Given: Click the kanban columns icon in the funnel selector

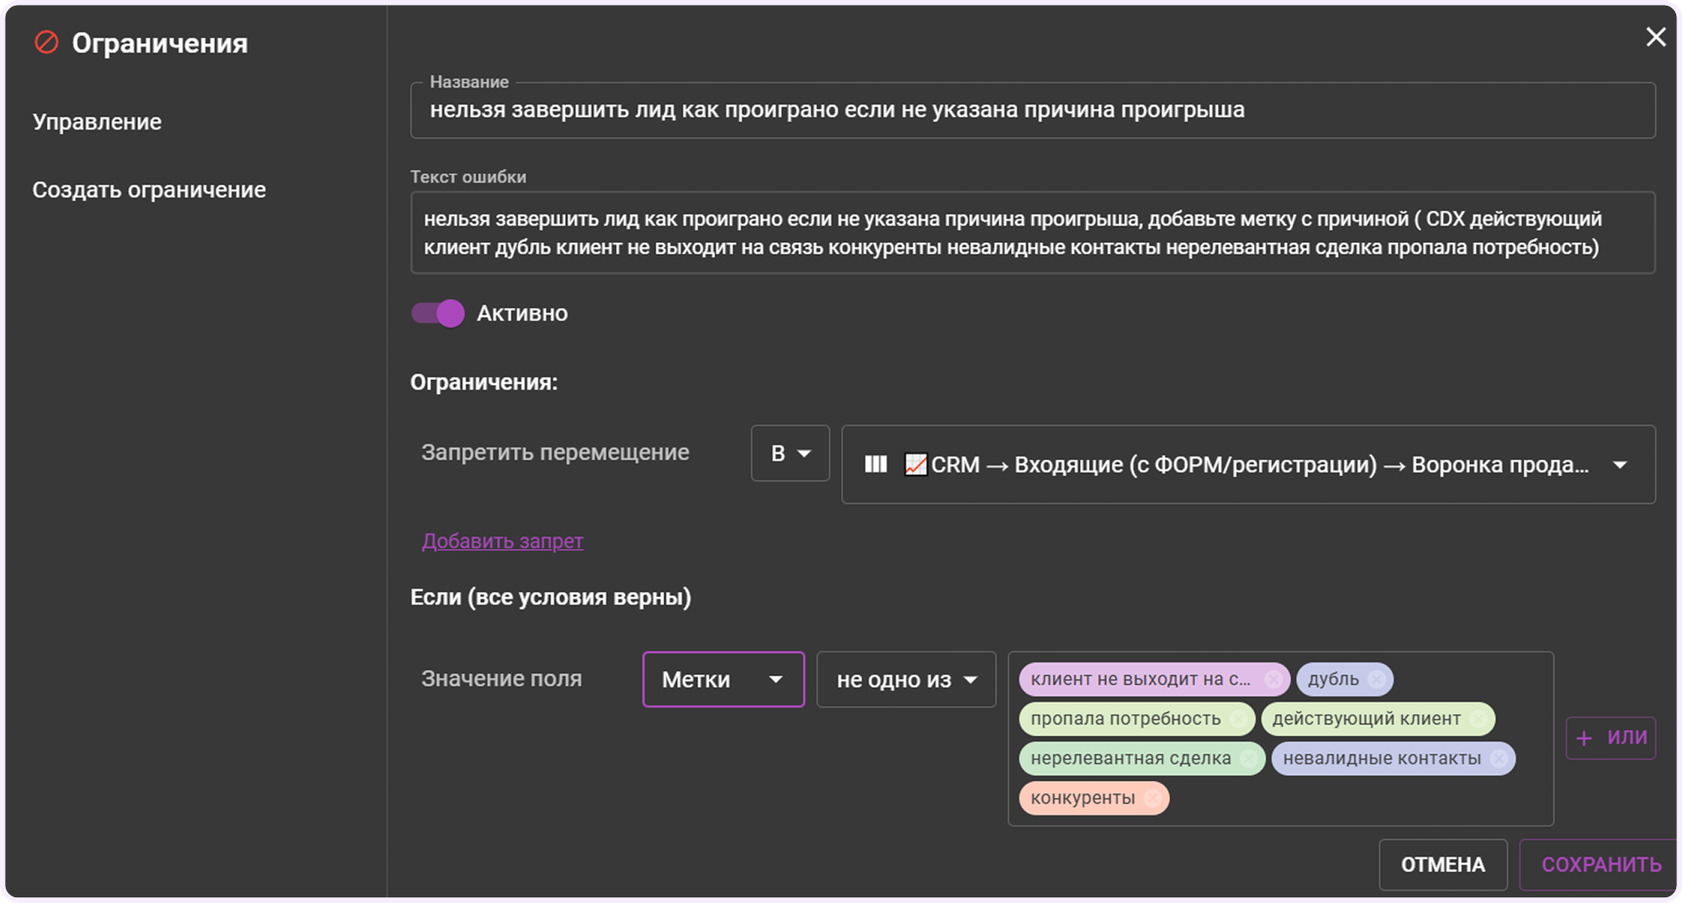Looking at the screenshot, I should (877, 463).
